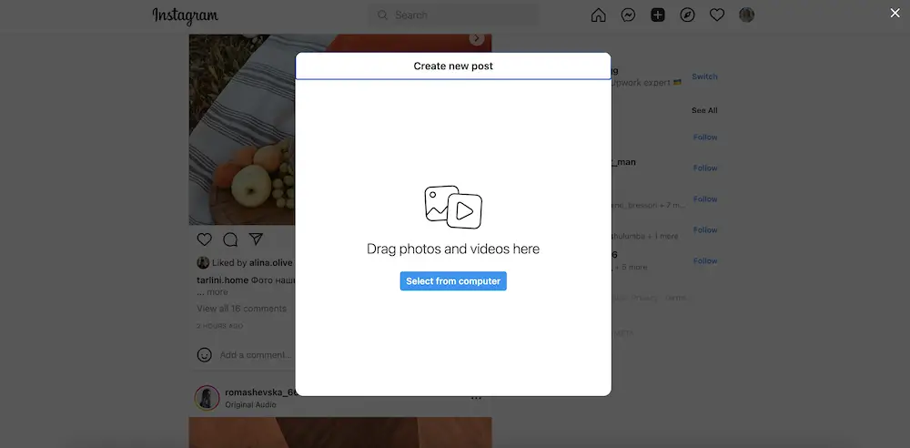Click the photo and video media icon

coord(453,207)
